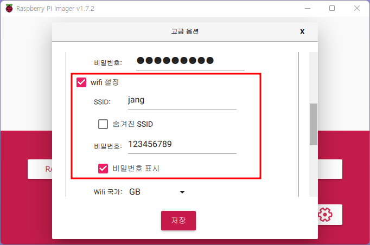The height and width of the screenshot is (245, 370).
Task: Click the wifi password field showing 123456789
Action: click(182, 145)
